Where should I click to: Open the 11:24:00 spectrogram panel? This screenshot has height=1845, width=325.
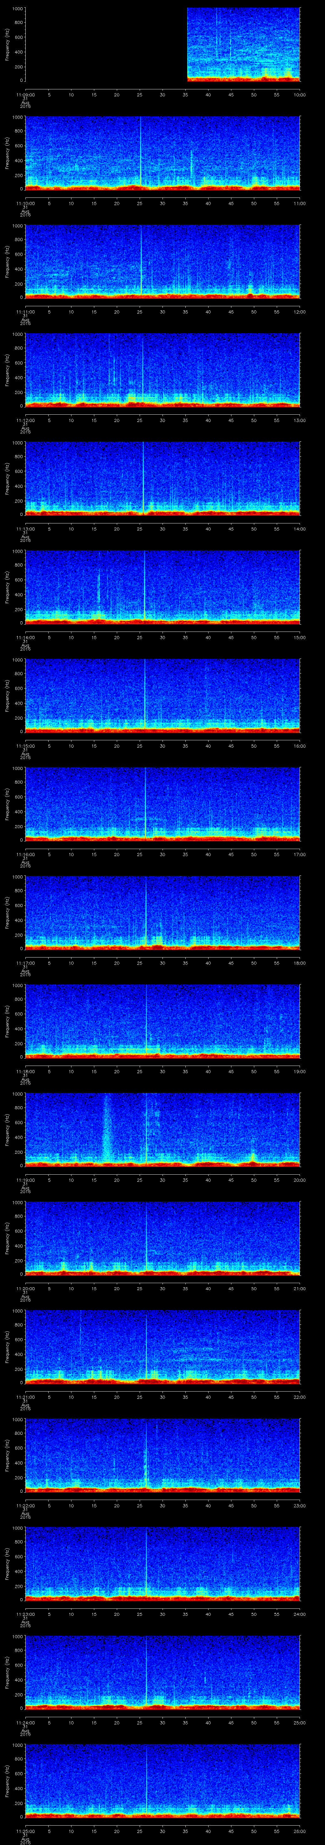click(x=162, y=1670)
